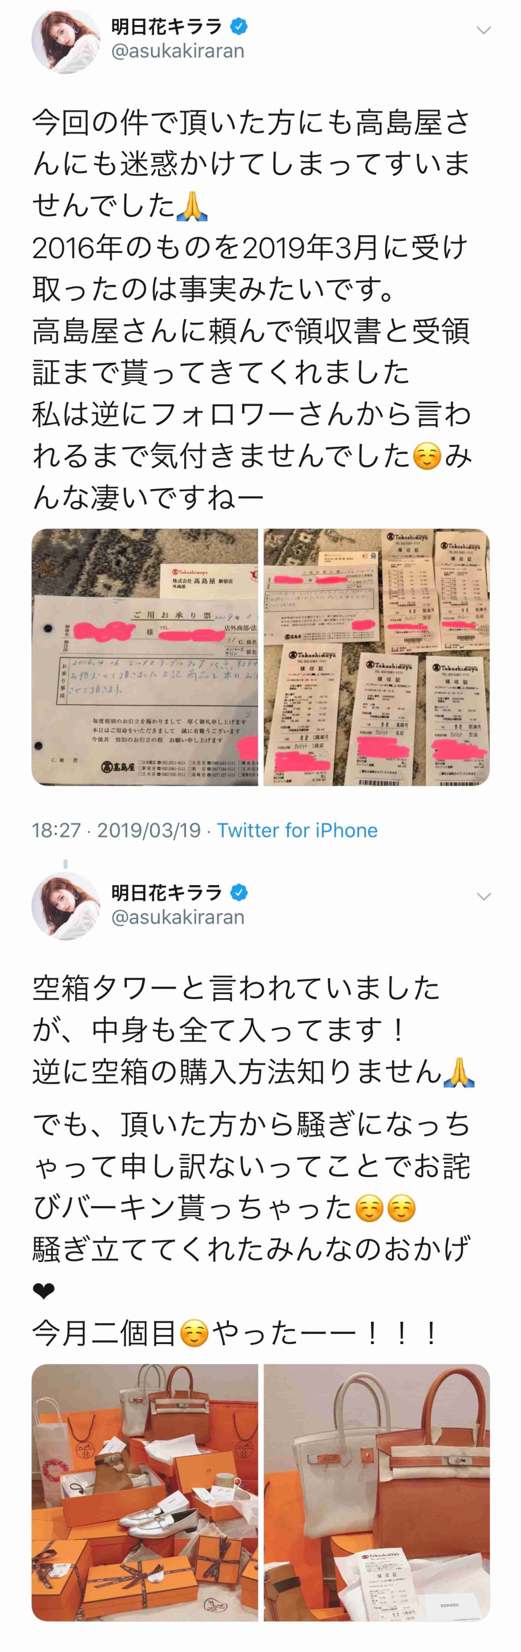Screen dimensions: 521x1652
Task: Click verified badge beside first 明日花キララ name
Action: pyautogui.click(x=240, y=27)
